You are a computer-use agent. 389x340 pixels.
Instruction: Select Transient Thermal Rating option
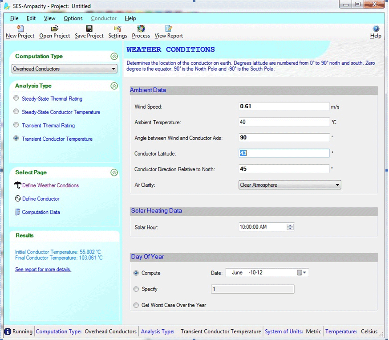coord(16,125)
